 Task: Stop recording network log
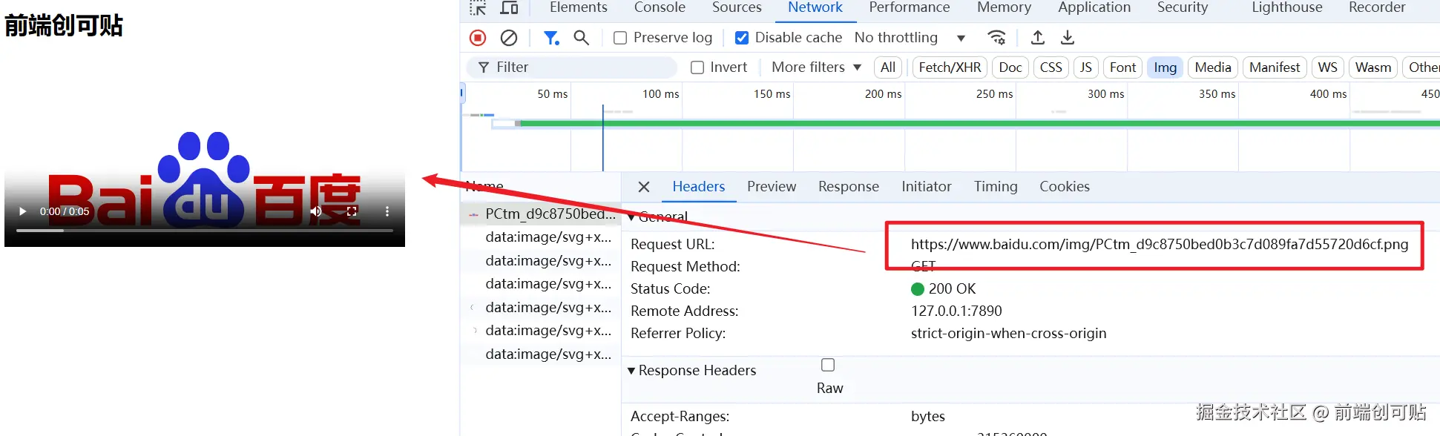(478, 38)
